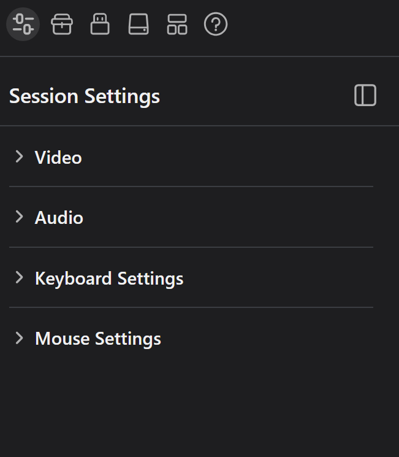Open the layout grid panel icon
The height and width of the screenshot is (457, 399).
click(x=177, y=24)
